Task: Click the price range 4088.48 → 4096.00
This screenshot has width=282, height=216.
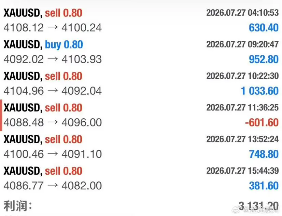Action: pos(53,123)
